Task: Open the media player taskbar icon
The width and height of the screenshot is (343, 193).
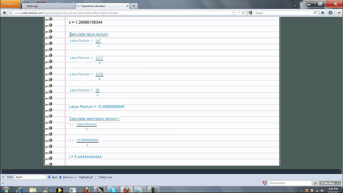Action: coord(59,190)
